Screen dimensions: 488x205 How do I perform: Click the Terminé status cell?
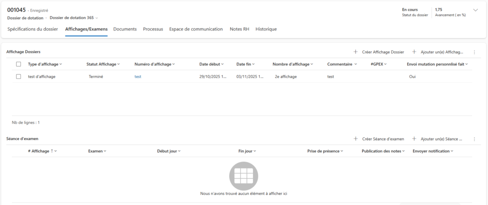click(96, 77)
